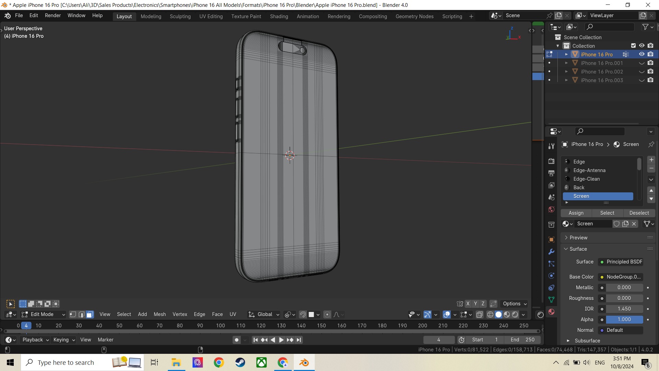Remove the selected material slot
659x371 pixels.
(x=651, y=168)
